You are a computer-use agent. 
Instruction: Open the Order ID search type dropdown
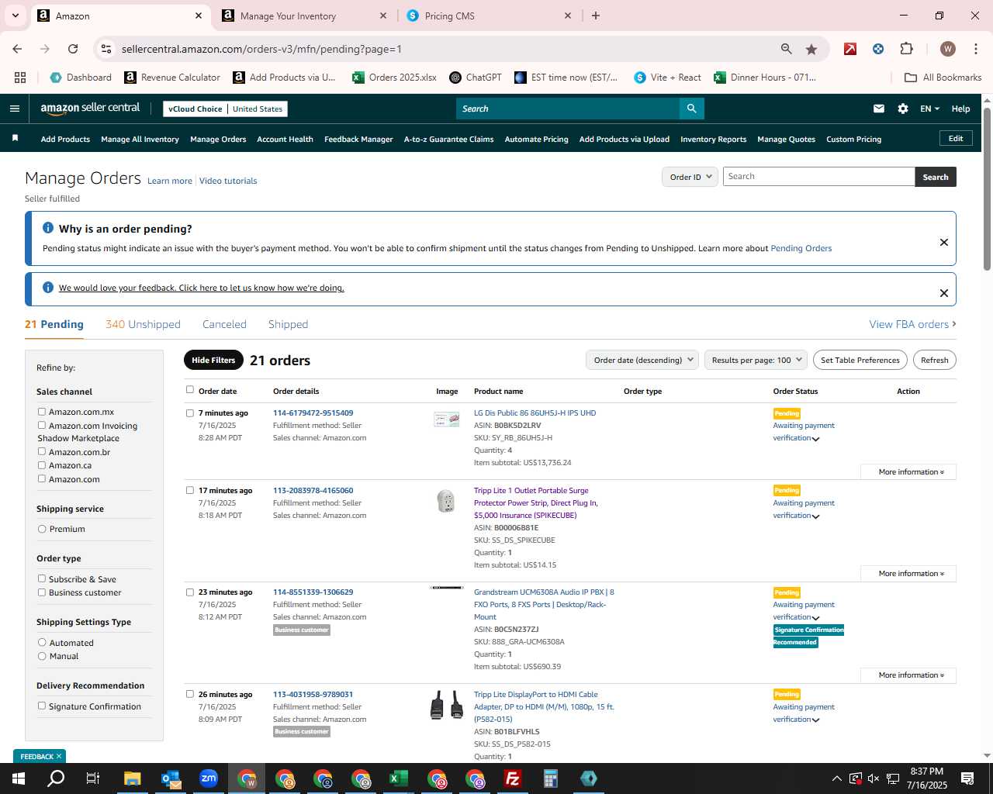(690, 177)
